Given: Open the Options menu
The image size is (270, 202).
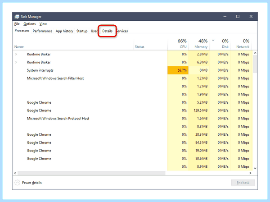Looking at the screenshot, I should click(x=29, y=24).
